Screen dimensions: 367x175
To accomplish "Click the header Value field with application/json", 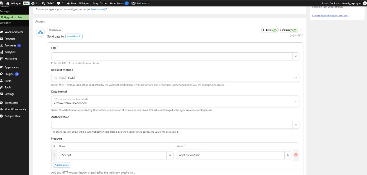I will [230, 155].
